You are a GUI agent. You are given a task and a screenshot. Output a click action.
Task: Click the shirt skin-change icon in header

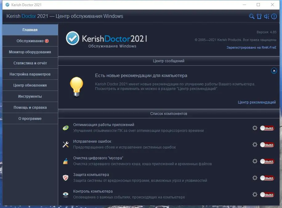pyautogui.click(x=259, y=16)
